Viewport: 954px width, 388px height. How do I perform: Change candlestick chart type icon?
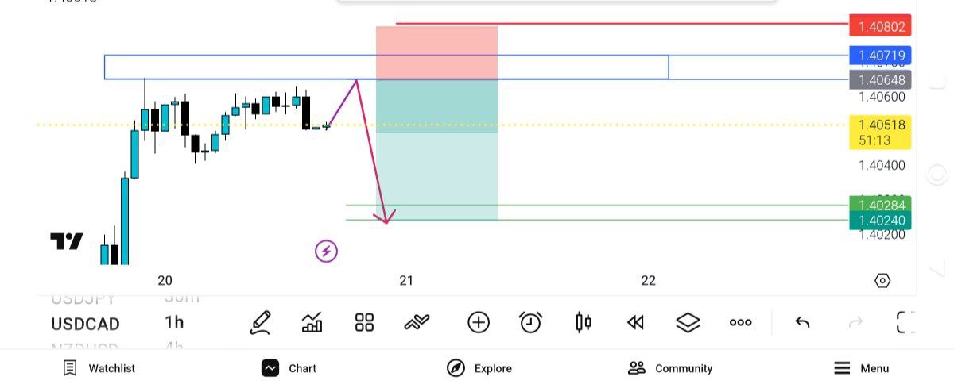[x=584, y=322]
